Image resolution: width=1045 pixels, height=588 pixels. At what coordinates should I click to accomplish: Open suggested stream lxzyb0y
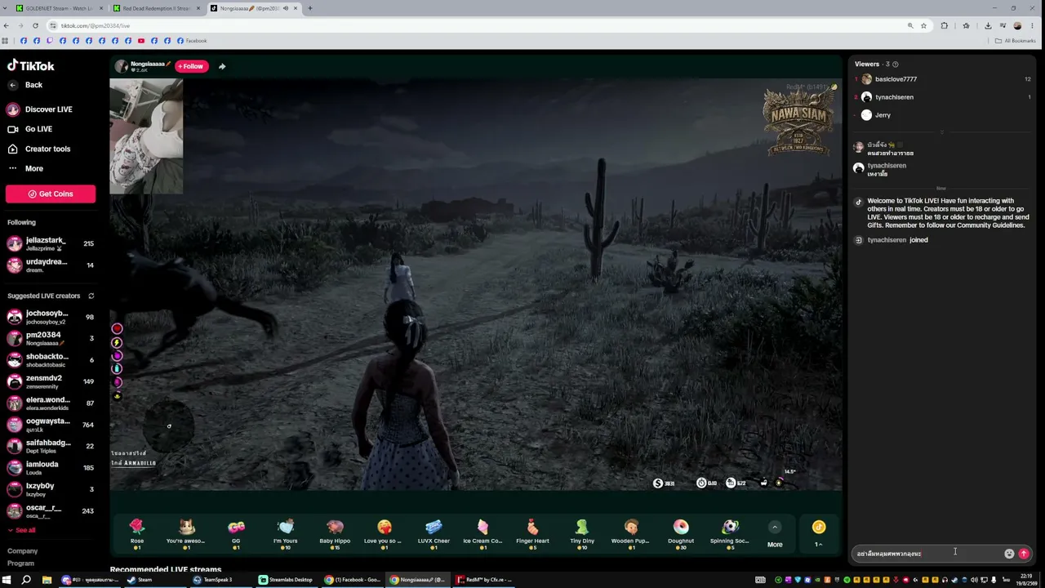pyautogui.click(x=51, y=488)
